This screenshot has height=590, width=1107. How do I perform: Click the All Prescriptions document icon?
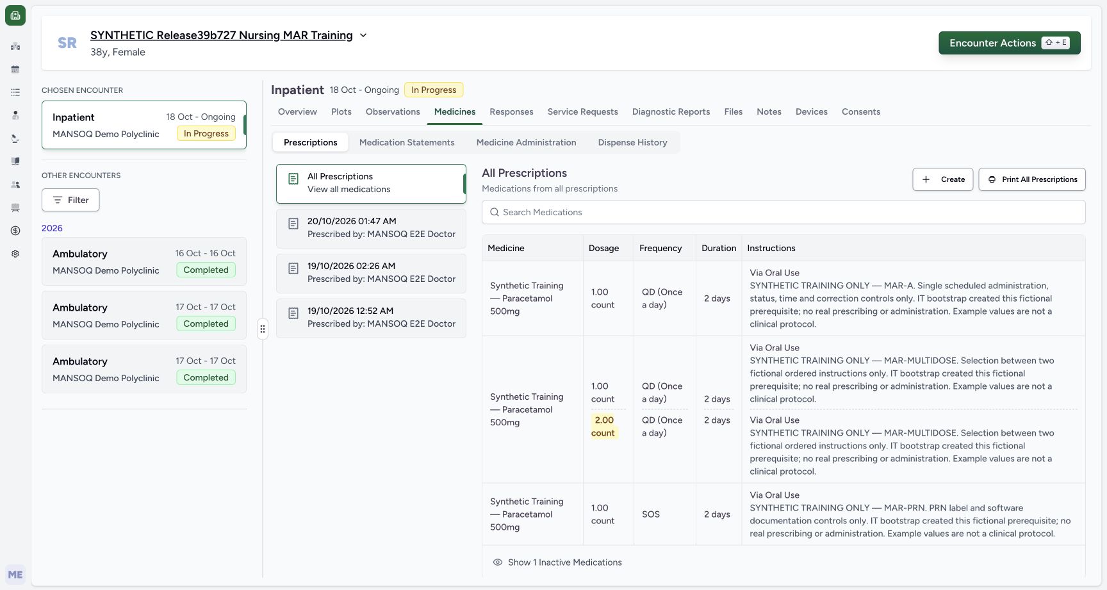[x=293, y=179]
